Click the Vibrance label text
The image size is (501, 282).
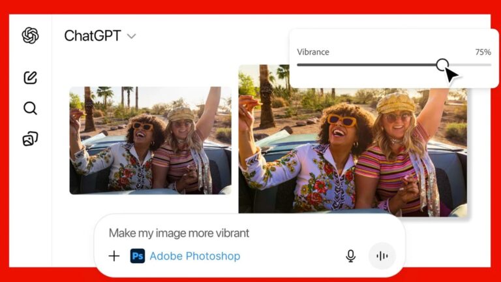click(x=313, y=52)
